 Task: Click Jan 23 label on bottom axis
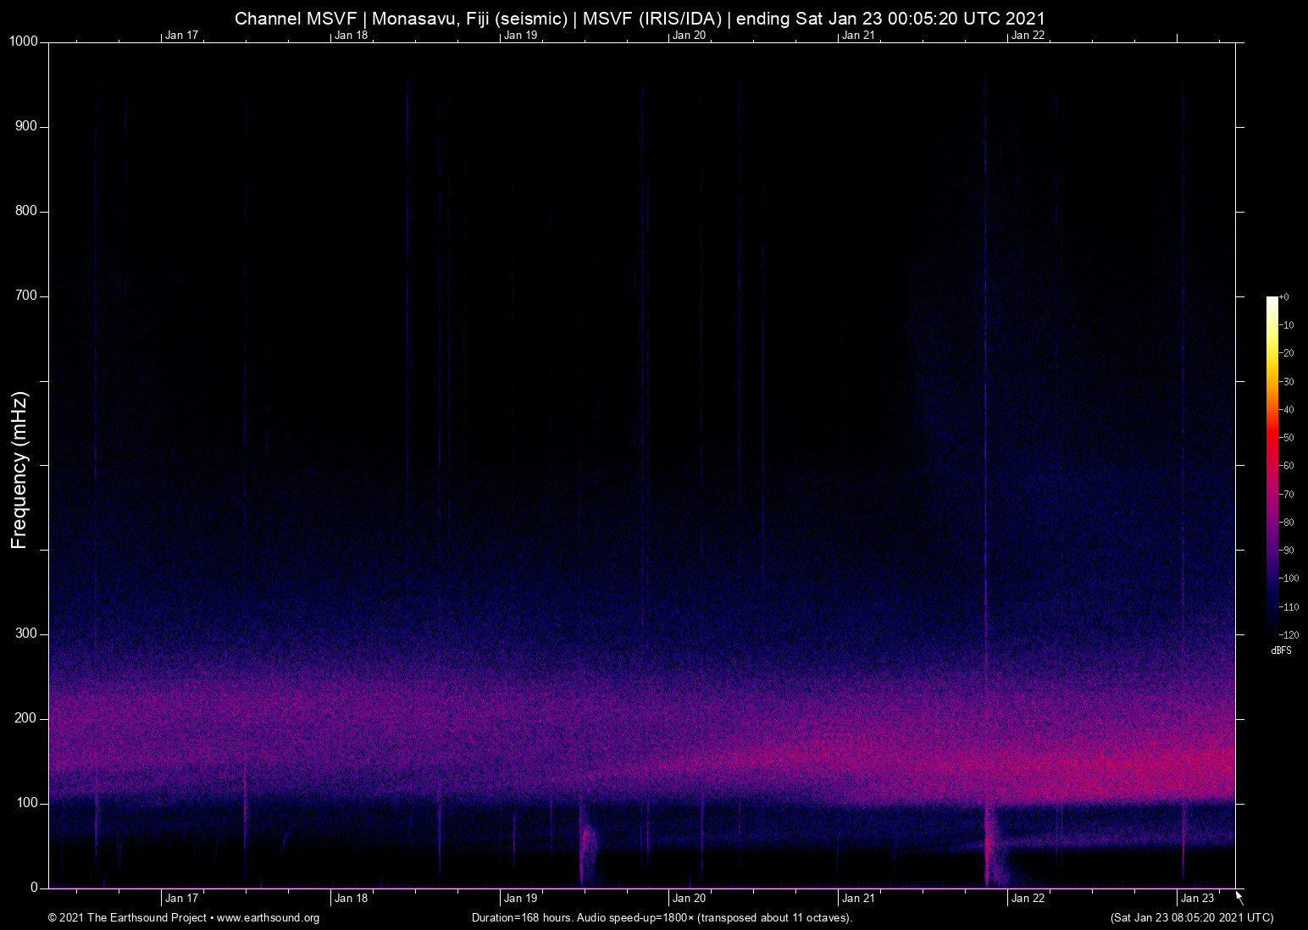click(x=1197, y=899)
